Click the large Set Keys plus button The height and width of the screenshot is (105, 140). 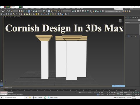pos(118,93)
